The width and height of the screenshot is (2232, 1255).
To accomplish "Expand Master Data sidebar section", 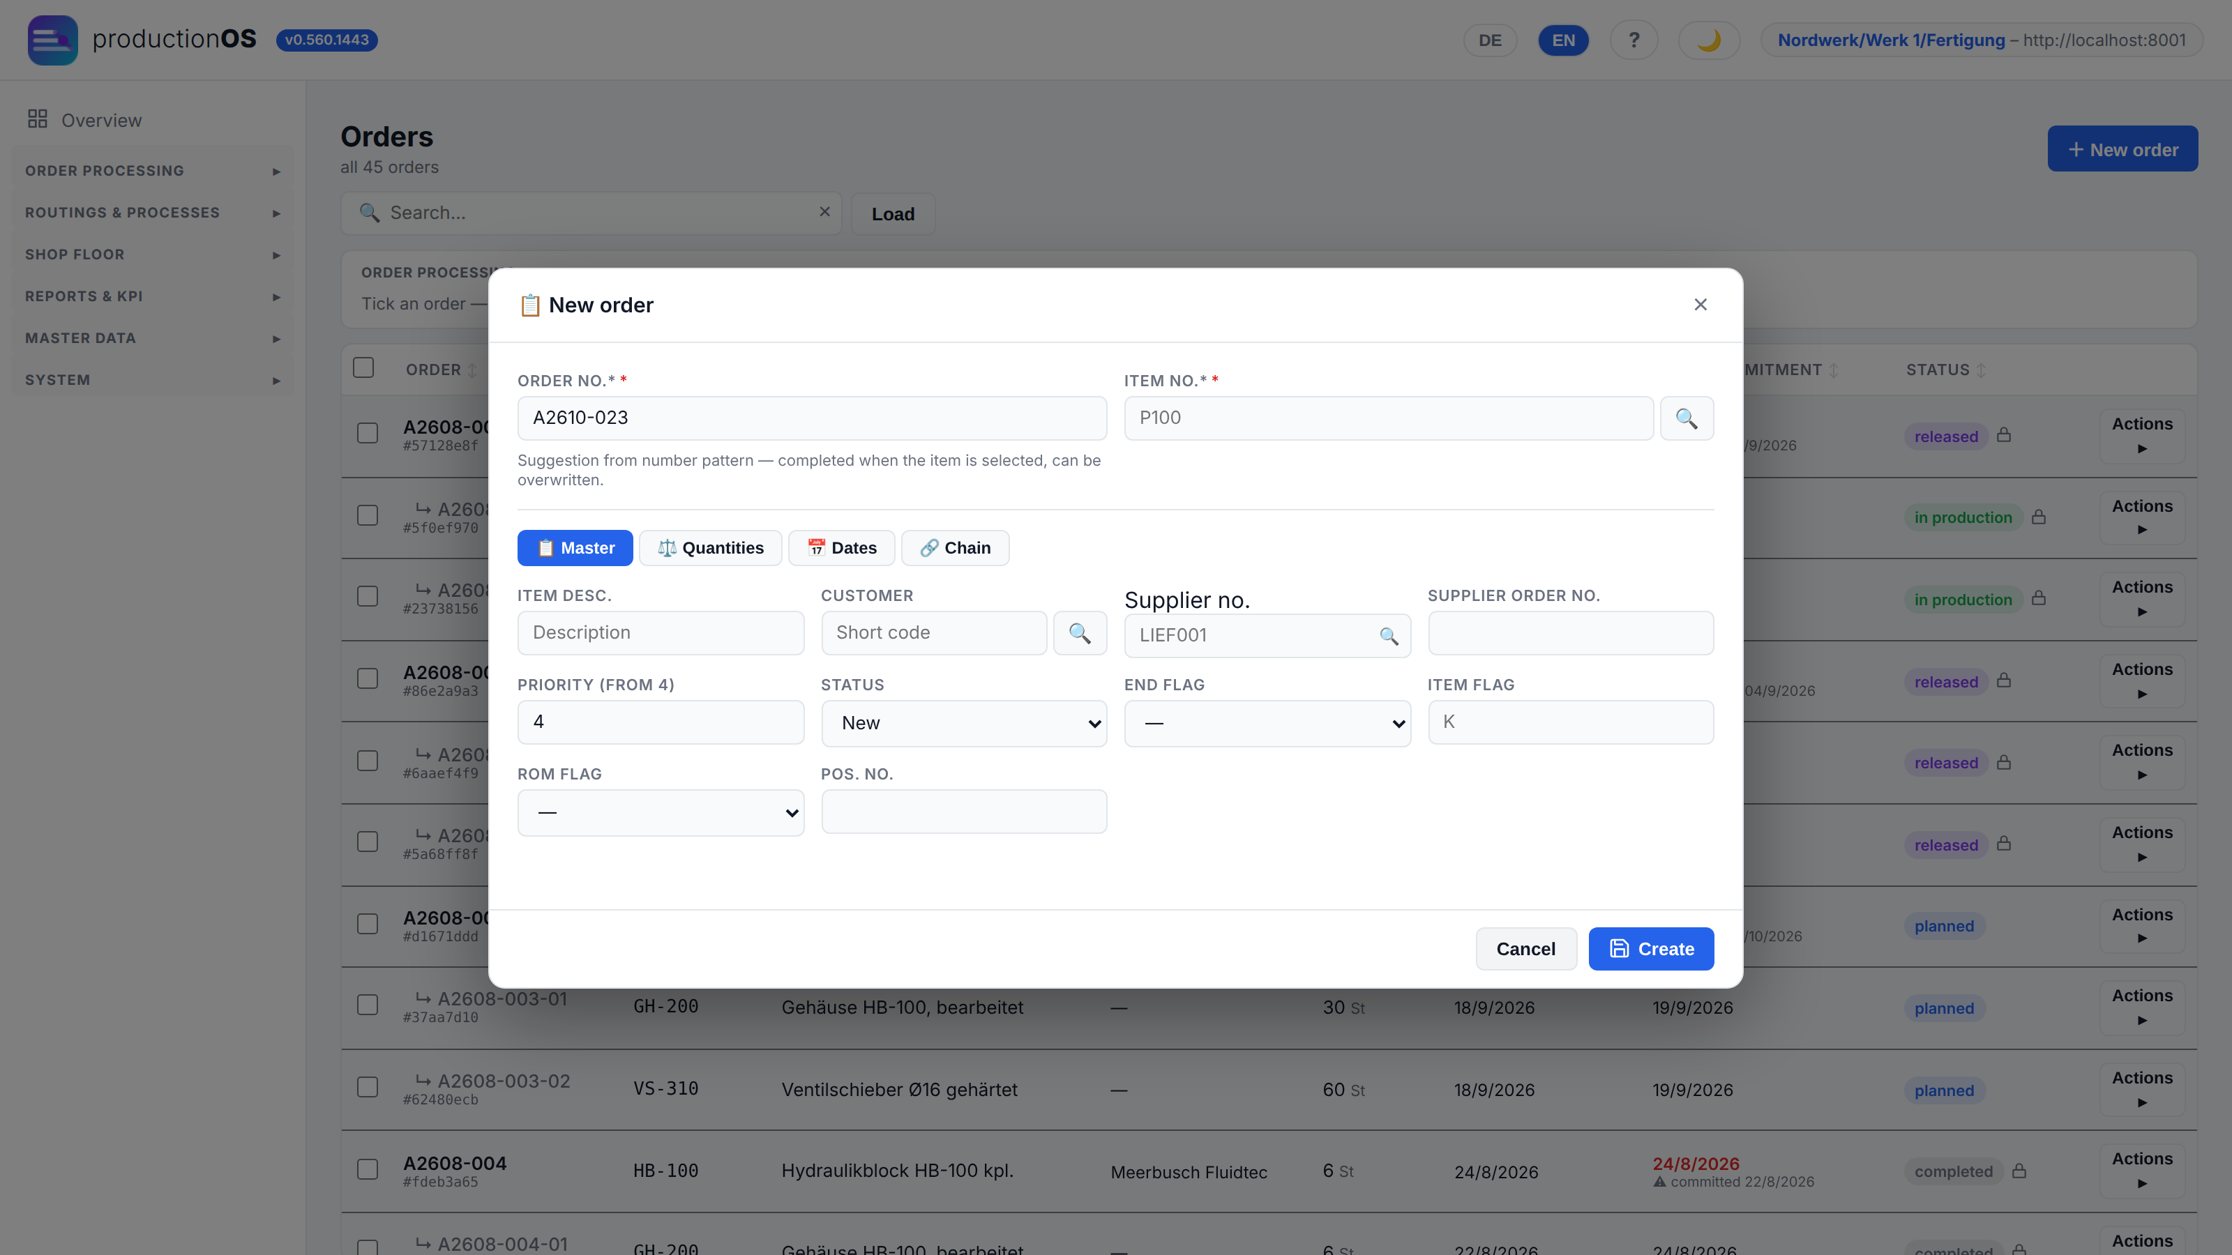I will [153, 339].
